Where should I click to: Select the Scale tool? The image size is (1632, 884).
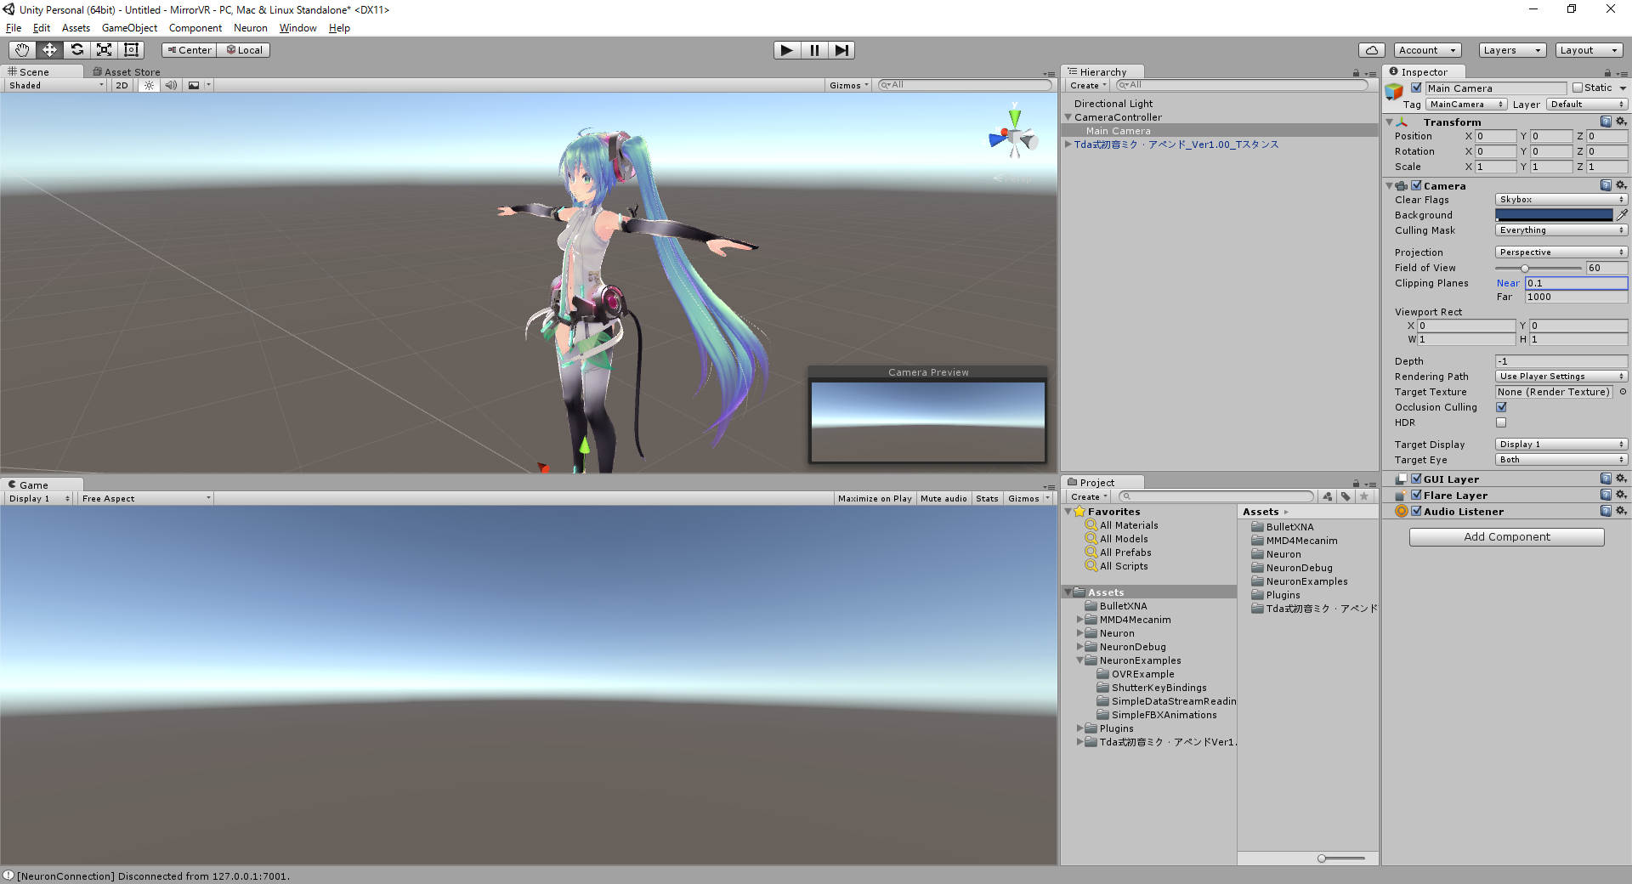point(104,49)
